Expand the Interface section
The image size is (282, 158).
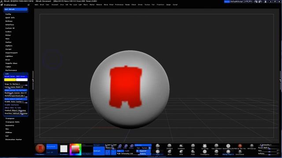[x=10, y=25]
